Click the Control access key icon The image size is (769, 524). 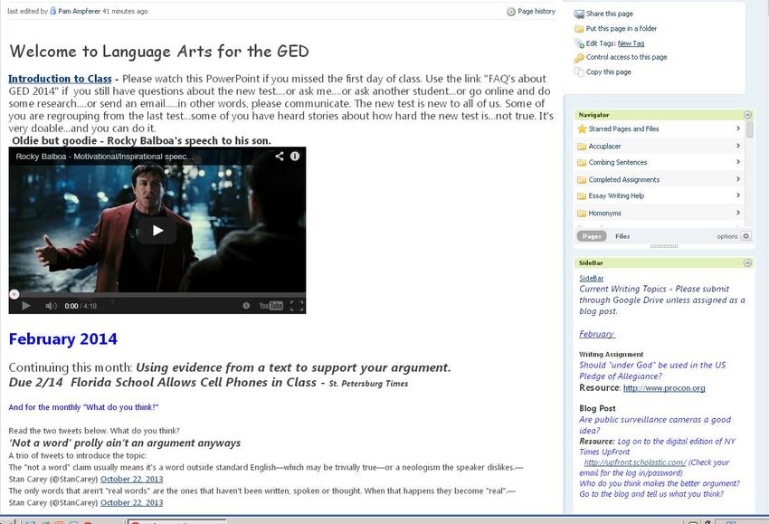579,58
